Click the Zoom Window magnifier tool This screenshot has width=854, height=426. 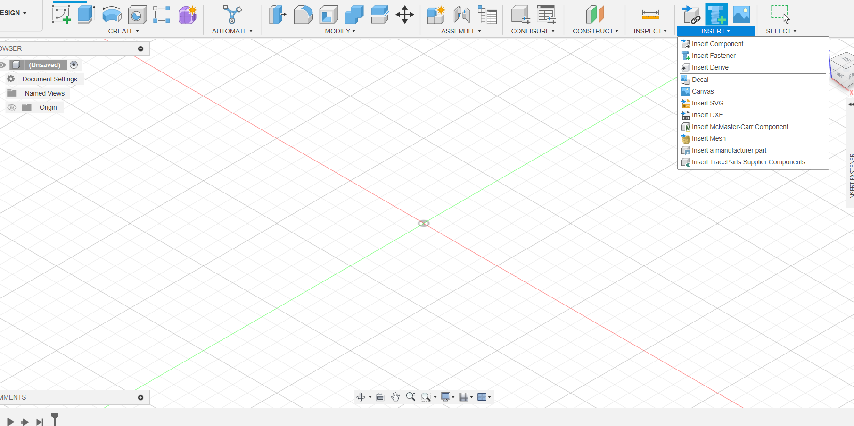click(426, 397)
